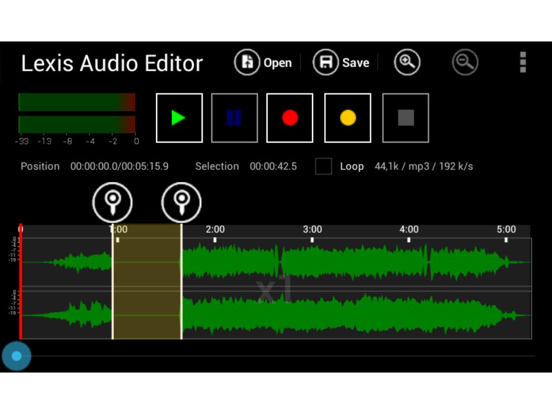Enable the Loop checkbox
The image size is (552, 414).
[324, 166]
